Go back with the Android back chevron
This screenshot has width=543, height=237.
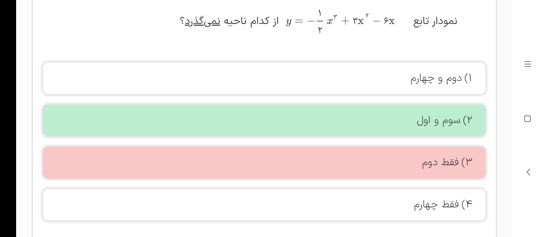[528, 172]
